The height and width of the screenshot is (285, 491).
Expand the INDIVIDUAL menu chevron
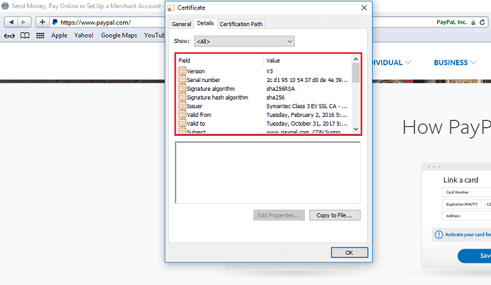pyautogui.click(x=408, y=63)
